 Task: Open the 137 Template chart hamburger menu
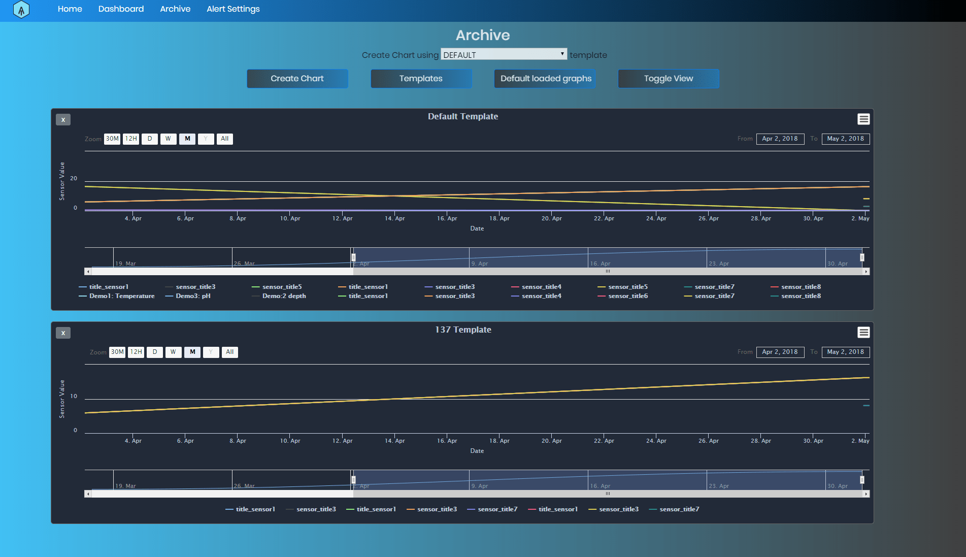point(863,332)
